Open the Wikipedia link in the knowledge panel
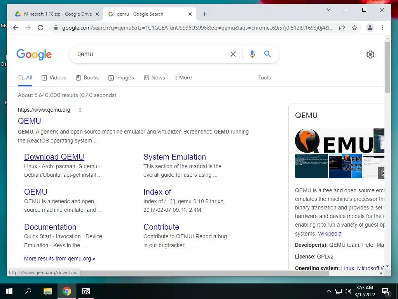 click(x=330, y=234)
